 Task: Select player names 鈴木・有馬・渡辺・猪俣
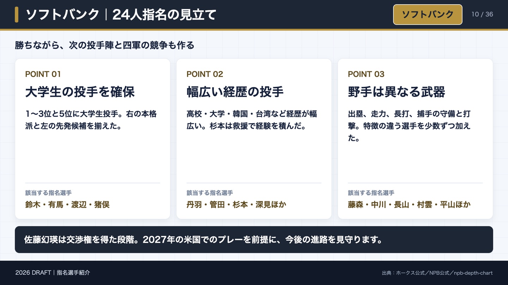pyautogui.click(x=67, y=205)
